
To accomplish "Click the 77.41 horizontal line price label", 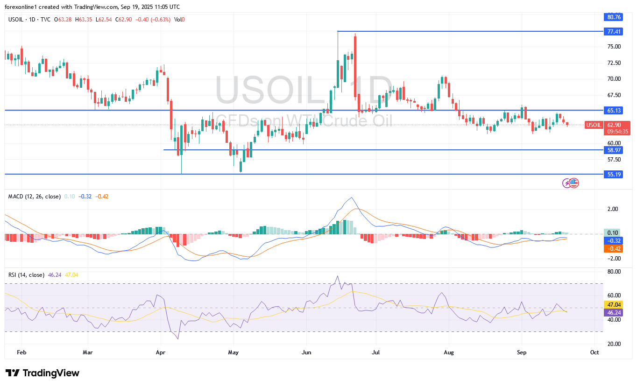I will [x=613, y=32].
